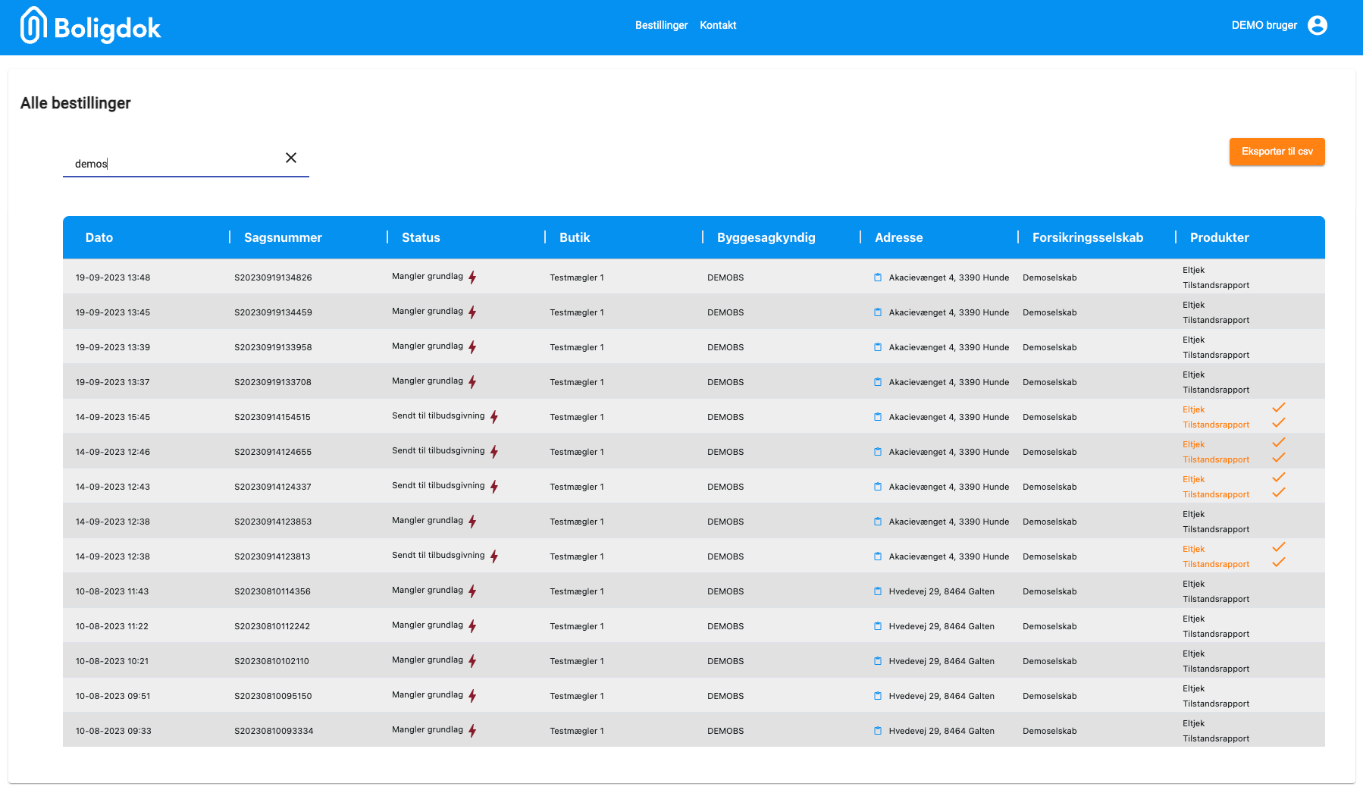Click address Akacievænget 4 in row S20230919133708
The width and height of the screenshot is (1363, 793).
coord(949,382)
